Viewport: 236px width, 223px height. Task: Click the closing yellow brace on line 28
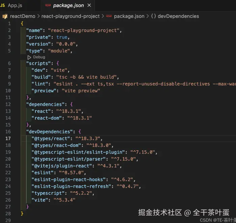point(22,214)
